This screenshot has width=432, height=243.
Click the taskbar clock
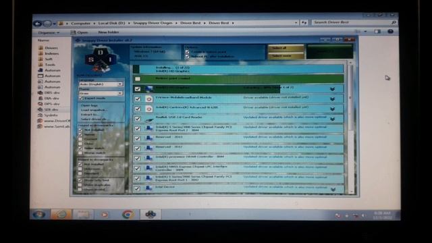tap(382, 215)
